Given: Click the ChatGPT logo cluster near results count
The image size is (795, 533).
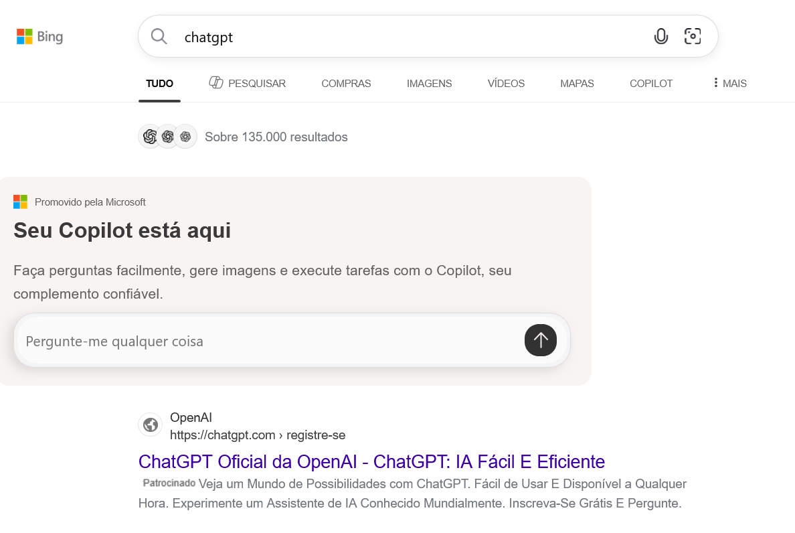Looking at the screenshot, I should pos(167,137).
